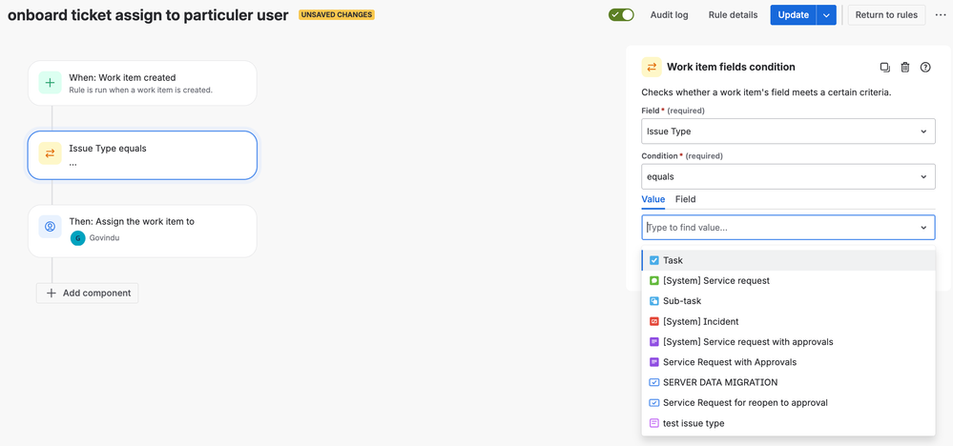Click the Sub-task icon
The image size is (953, 446).
click(x=654, y=301)
